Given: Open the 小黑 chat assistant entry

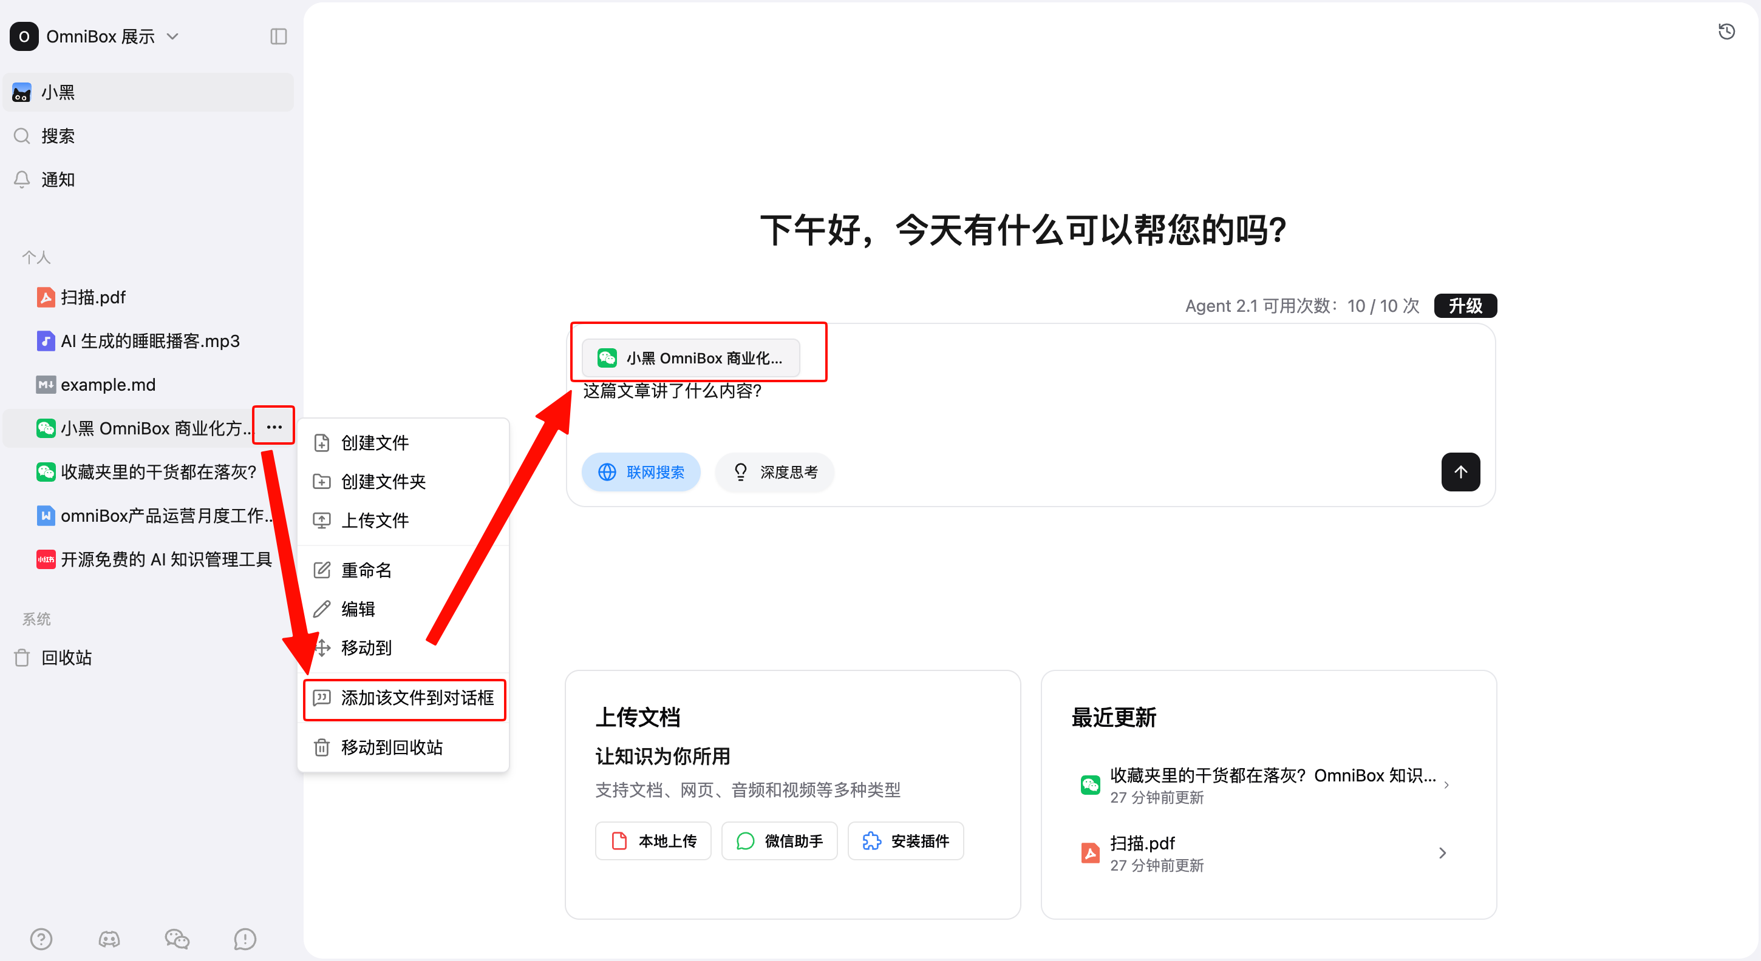Looking at the screenshot, I should [x=148, y=92].
